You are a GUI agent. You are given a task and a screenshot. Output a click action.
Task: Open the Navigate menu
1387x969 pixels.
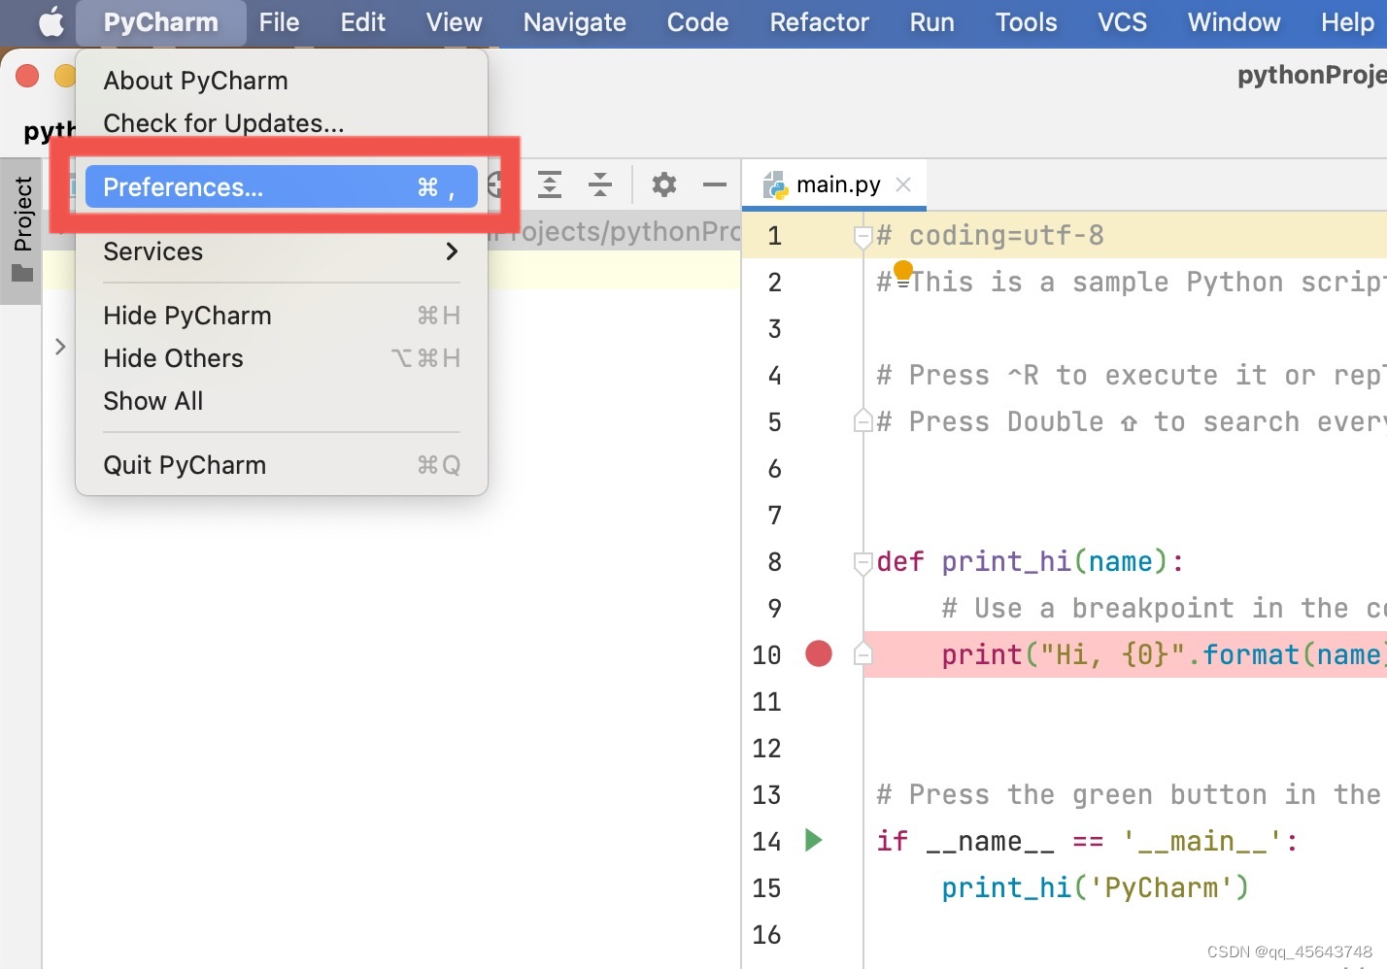coord(574,22)
